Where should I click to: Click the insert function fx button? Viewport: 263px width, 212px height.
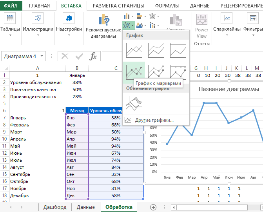93,56
